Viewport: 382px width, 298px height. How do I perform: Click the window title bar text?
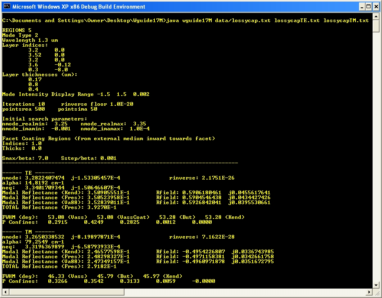79,7
